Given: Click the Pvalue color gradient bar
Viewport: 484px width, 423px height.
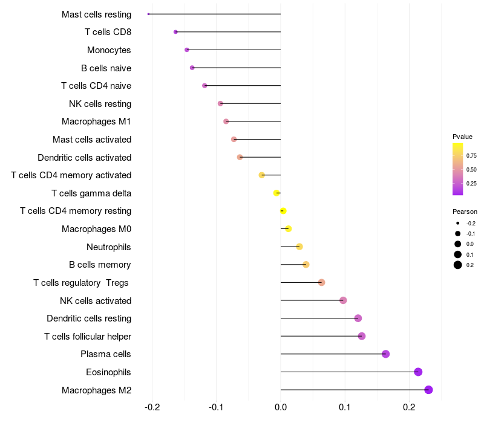Looking at the screenshot, I should point(458,169).
